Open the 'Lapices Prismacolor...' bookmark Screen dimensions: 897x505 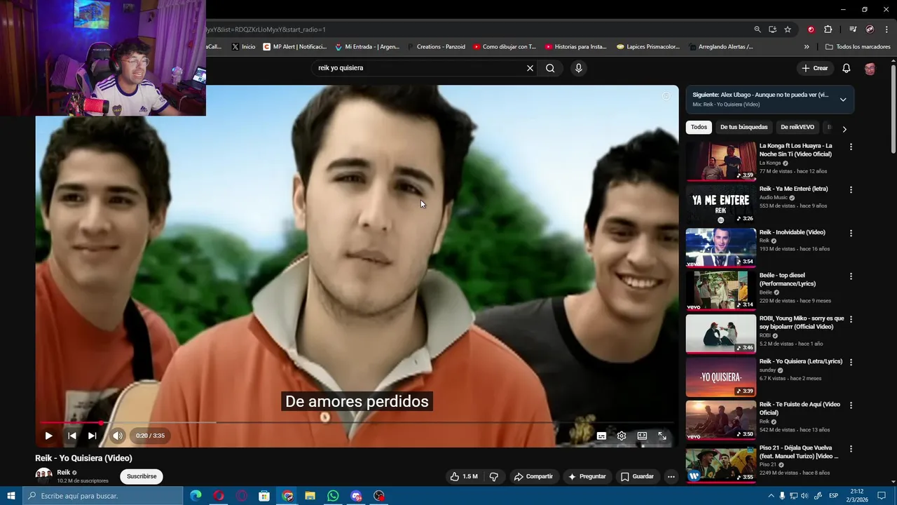tap(648, 47)
